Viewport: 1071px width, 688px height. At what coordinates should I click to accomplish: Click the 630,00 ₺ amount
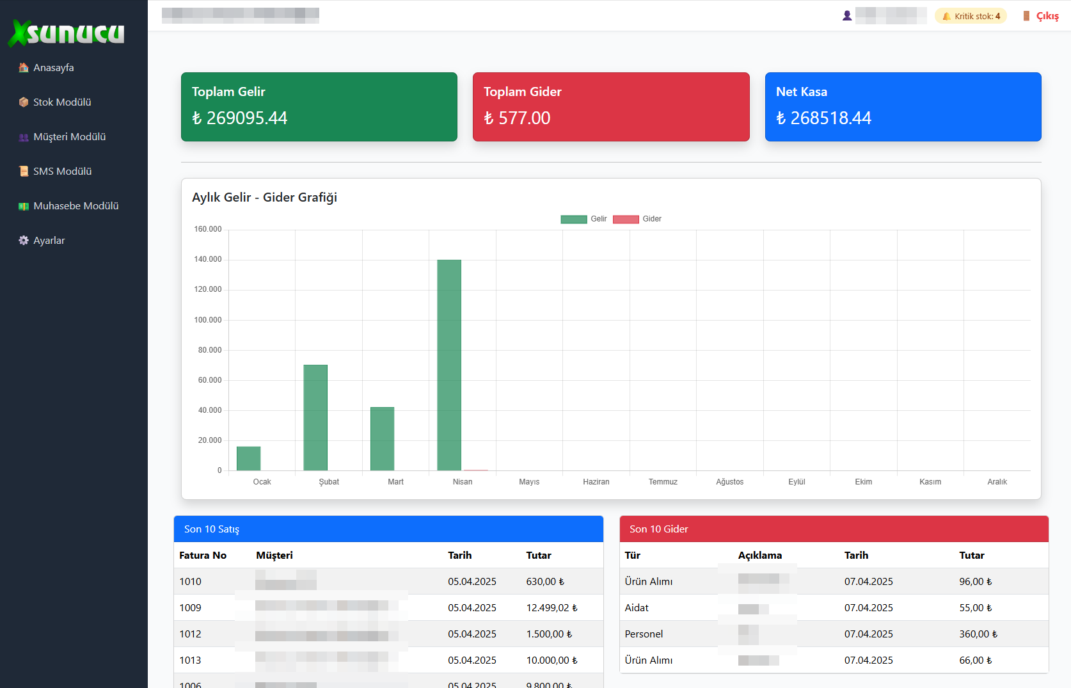(x=546, y=582)
